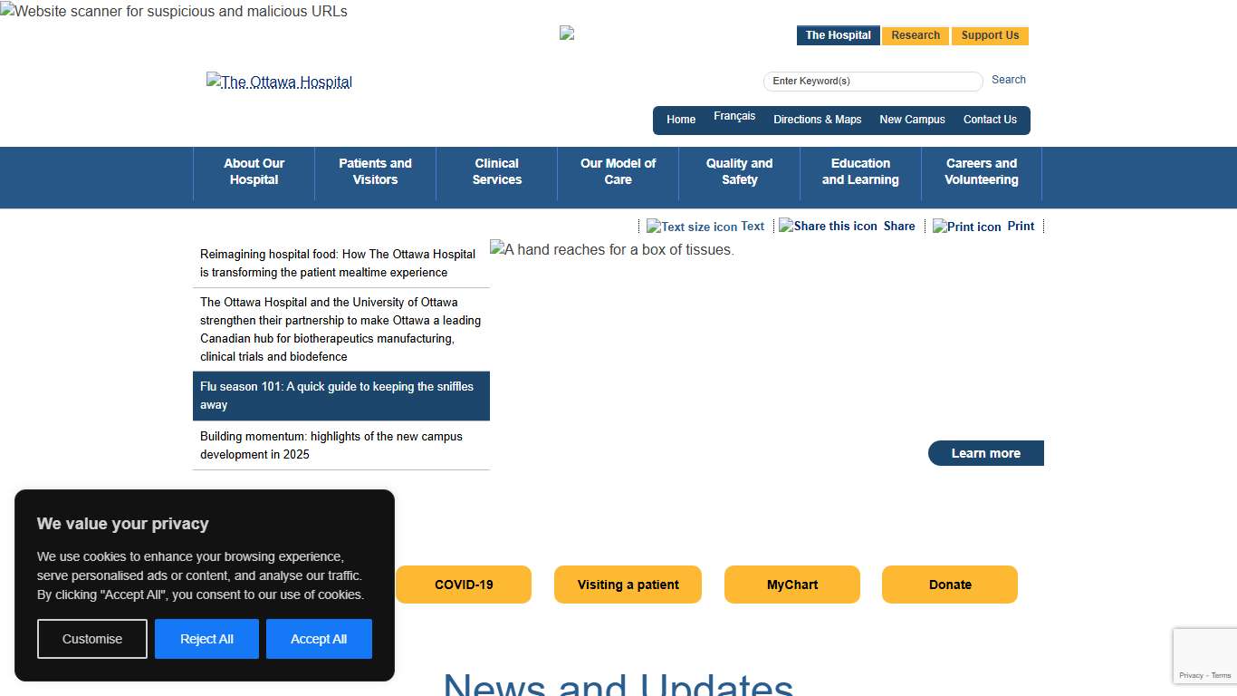The width and height of the screenshot is (1237, 696).
Task: Open the Customise cookie settings
Action: [92, 639]
